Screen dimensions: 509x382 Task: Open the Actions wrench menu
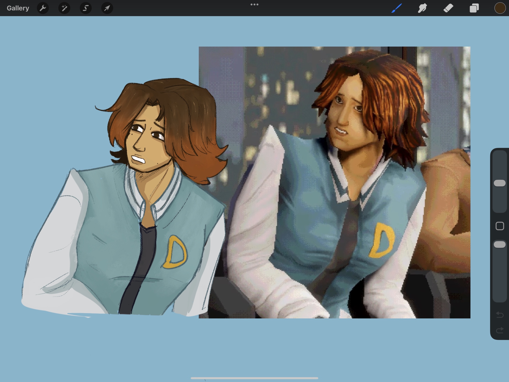[x=43, y=8]
